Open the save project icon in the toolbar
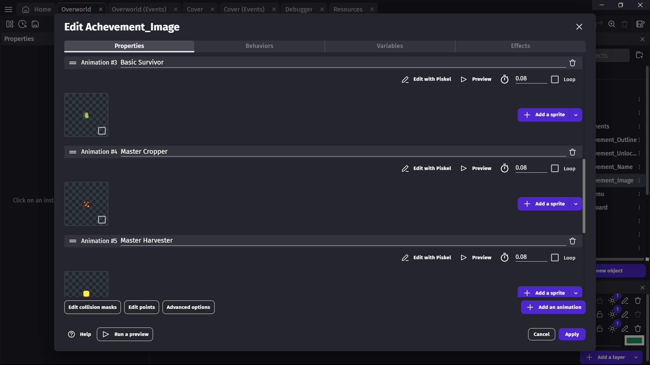The image size is (650, 365). tap(35, 24)
